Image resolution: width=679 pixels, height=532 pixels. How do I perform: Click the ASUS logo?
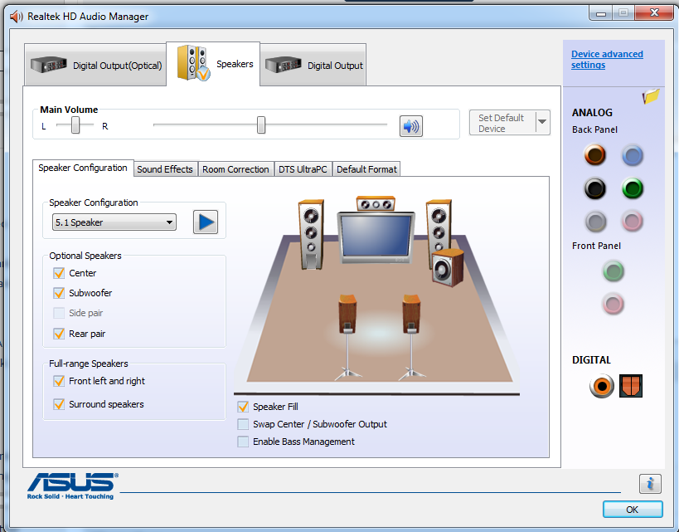pos(72,486)
